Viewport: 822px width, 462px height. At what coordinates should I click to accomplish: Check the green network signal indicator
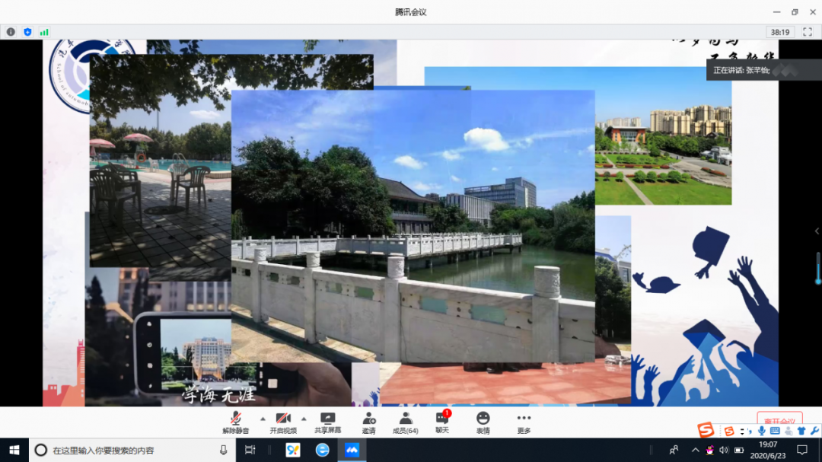(x=44, y=32)
